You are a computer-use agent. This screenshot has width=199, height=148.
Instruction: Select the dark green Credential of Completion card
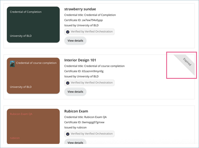[x=33, y=25]
